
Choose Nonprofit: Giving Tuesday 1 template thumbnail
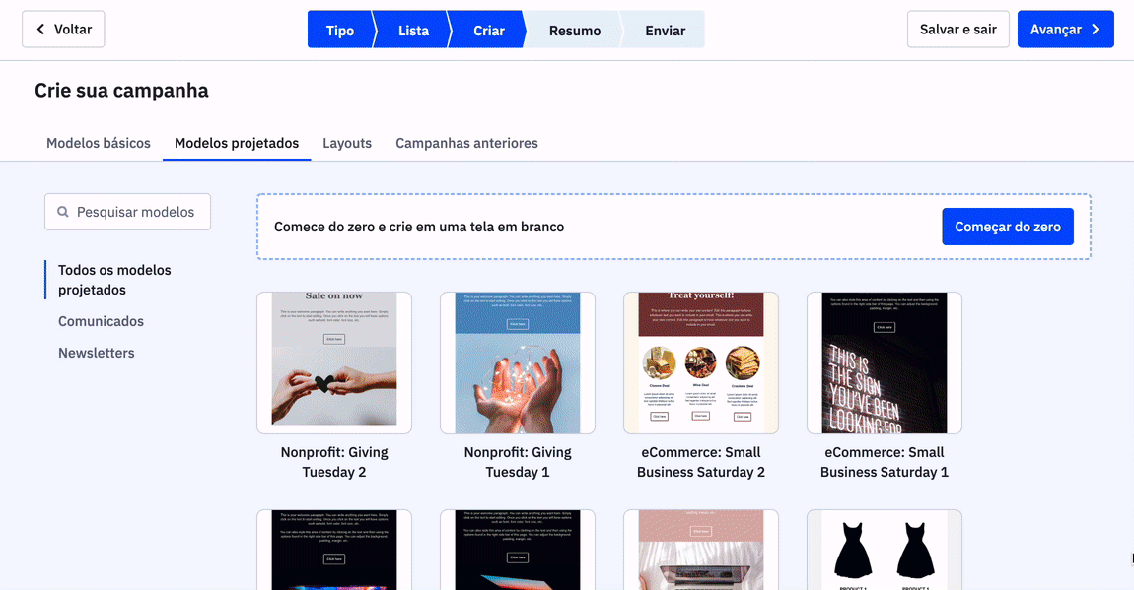click(x=518, y=362)
